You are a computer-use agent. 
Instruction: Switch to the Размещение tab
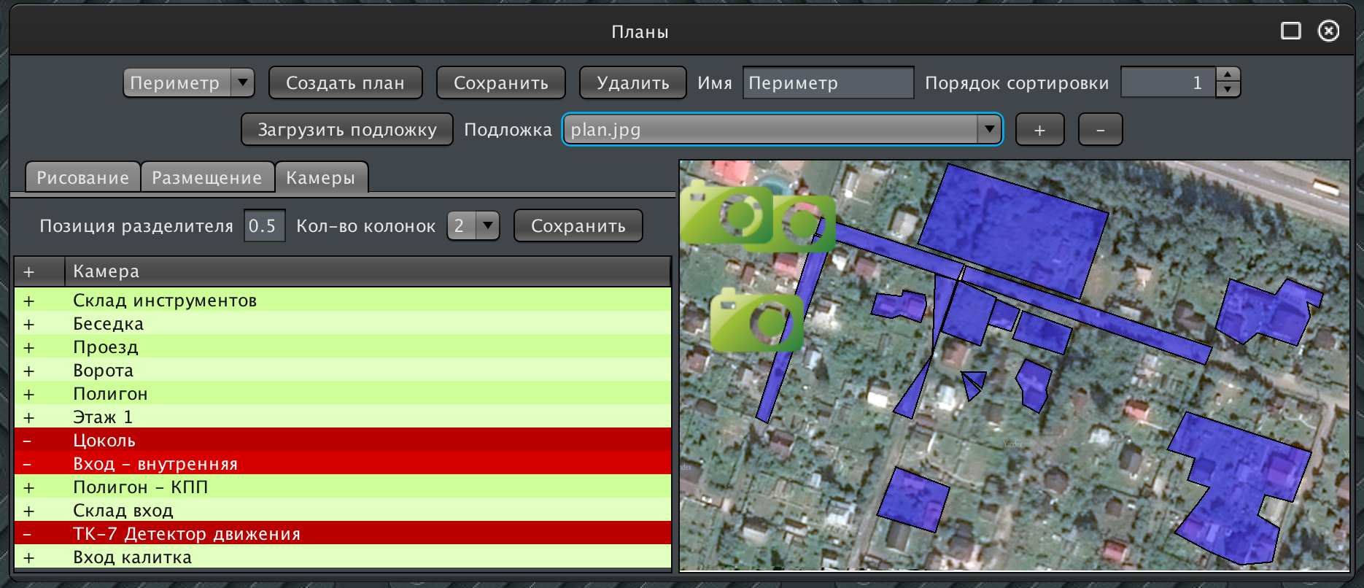pyautogui.click(x=206, y=178)
